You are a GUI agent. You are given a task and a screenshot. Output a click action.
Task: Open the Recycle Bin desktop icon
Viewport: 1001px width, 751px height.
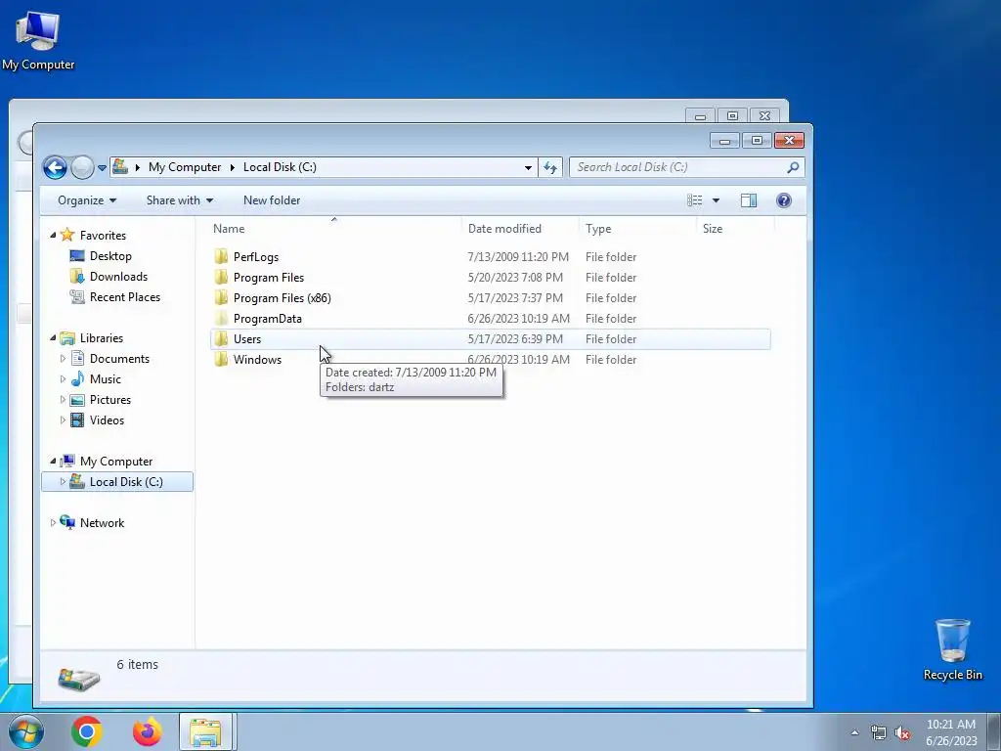point(952,649)
